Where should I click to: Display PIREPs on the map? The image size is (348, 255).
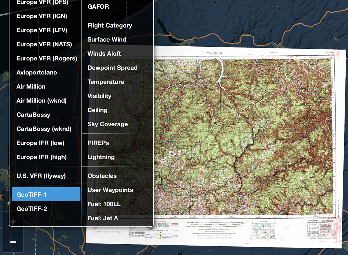[98, 143]
